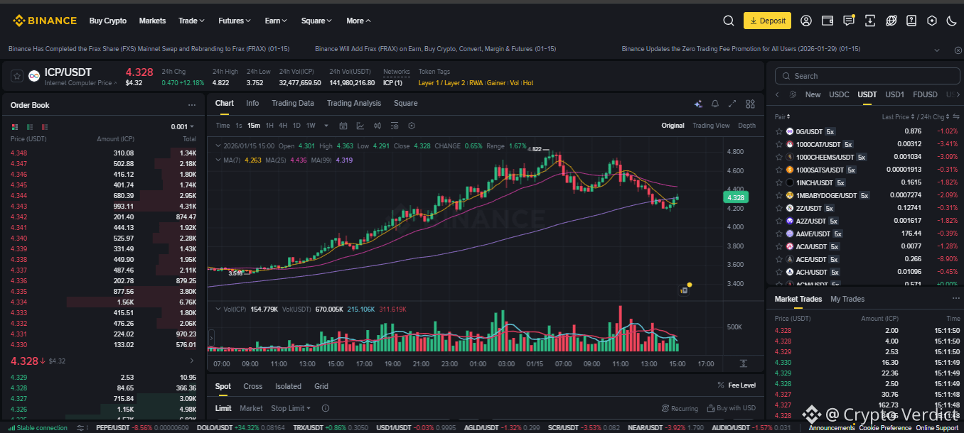Open the chart indicators line icon
The image size is (964, 433).
coord(360,126)
